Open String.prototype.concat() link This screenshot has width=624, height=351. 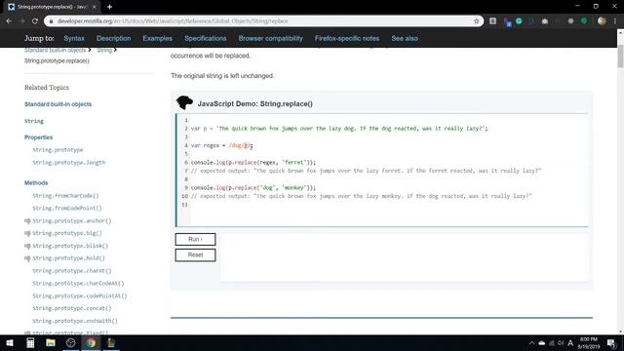[x=72, y=308]
